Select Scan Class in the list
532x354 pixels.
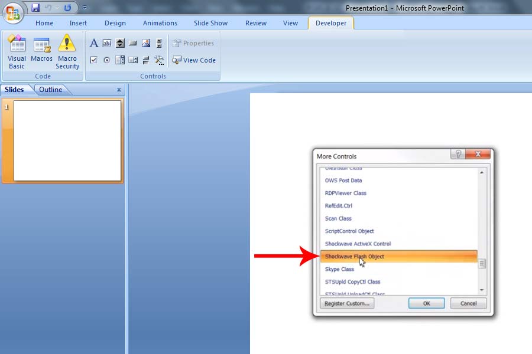coord(398,218)
